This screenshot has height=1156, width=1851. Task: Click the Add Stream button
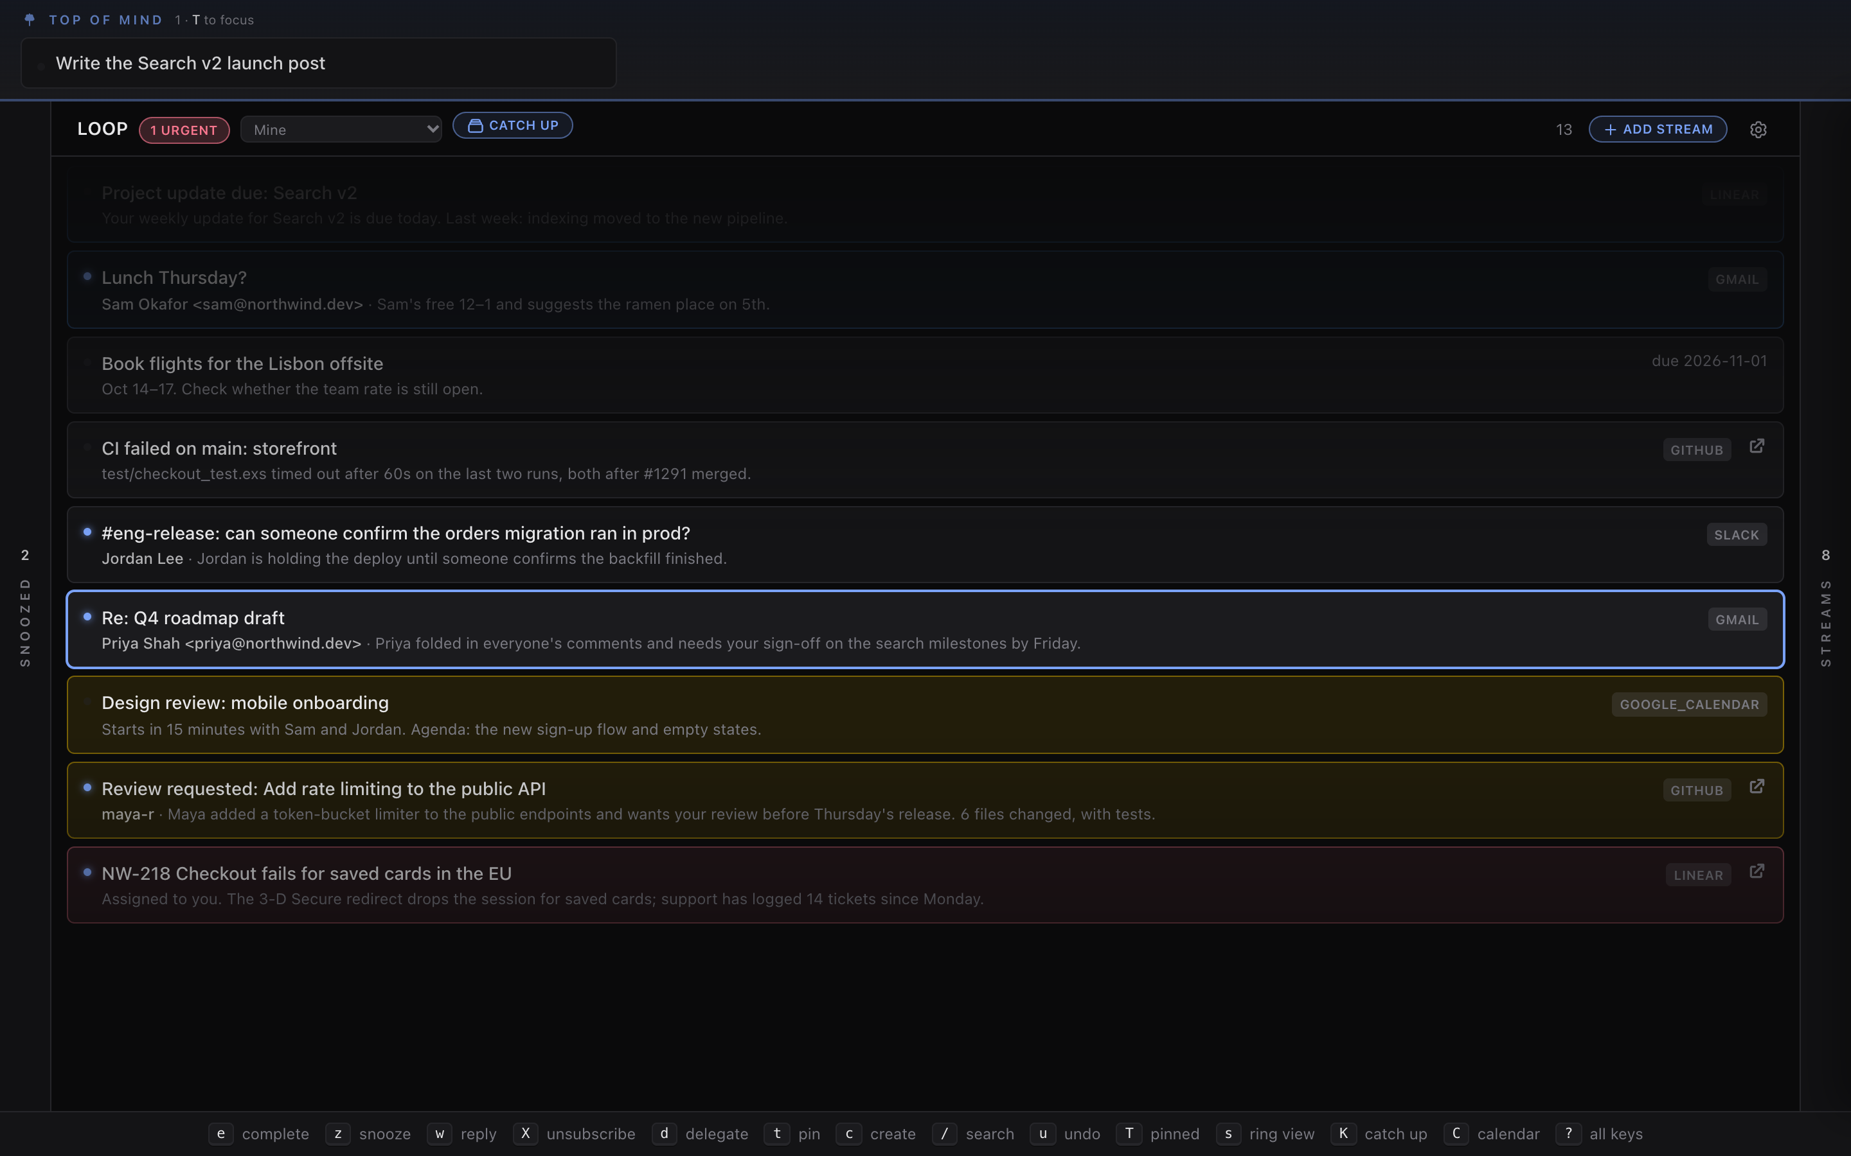click(x=1658, y=129)
